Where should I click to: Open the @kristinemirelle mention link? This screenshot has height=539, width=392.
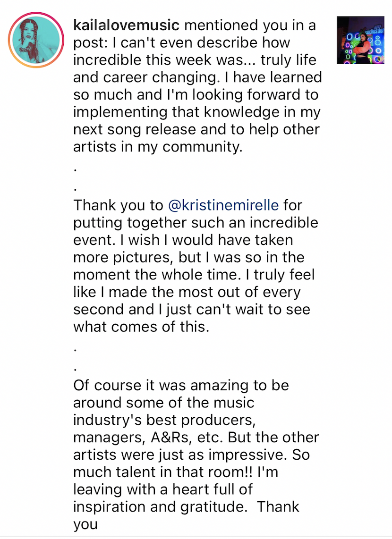[x=230, y=205]
